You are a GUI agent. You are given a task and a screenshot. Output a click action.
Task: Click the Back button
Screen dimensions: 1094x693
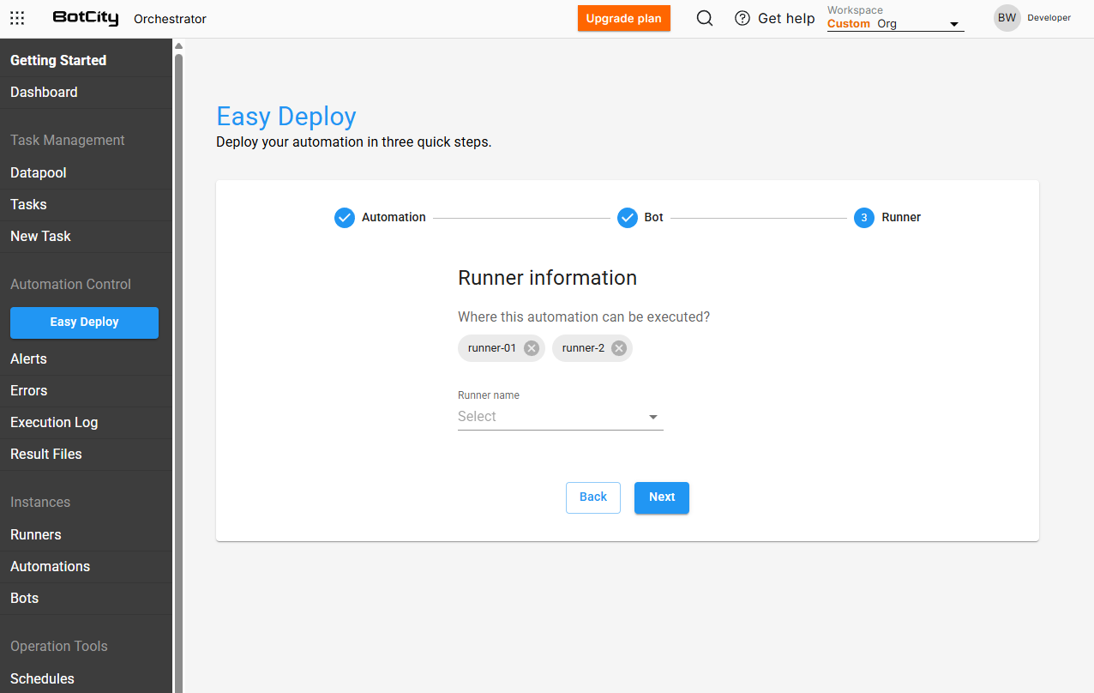coord(593,497)
